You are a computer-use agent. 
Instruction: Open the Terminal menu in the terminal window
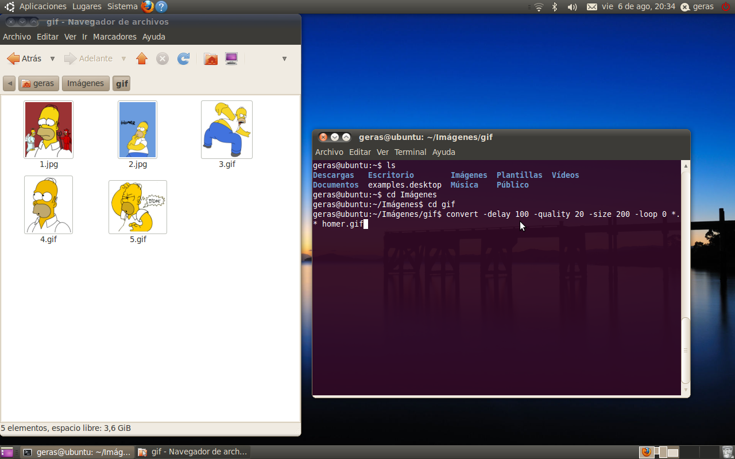(410, 152)
